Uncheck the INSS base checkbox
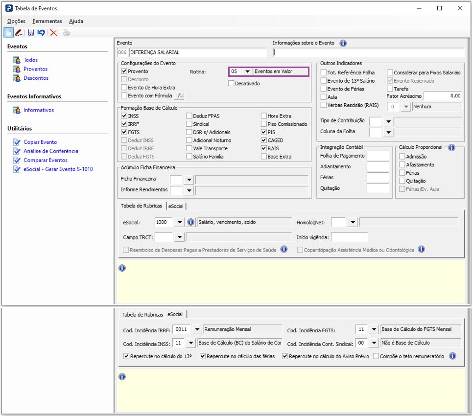This screenshot has width=473, height=416. click(124, 116)
